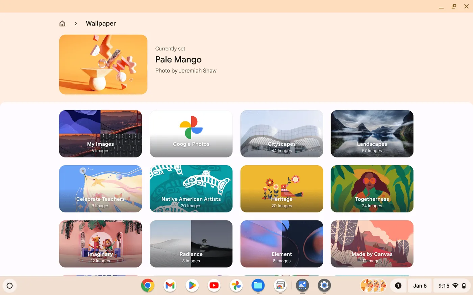Open the Files app from the shelf
The width and height of the screenshot is (473, 295).
pyautogui.click(x=258, y=286)
